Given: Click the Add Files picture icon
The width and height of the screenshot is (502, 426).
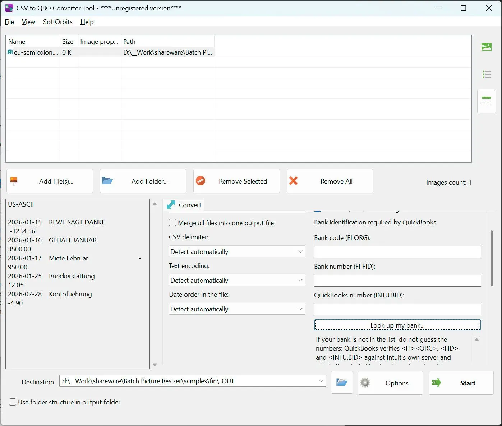Looking at the screenshot, I should pyautogui.click(x=14, y=181).
